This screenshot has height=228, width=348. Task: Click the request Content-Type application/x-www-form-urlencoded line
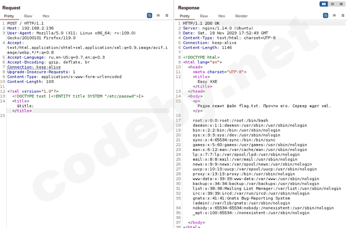[x=64, y=77]
